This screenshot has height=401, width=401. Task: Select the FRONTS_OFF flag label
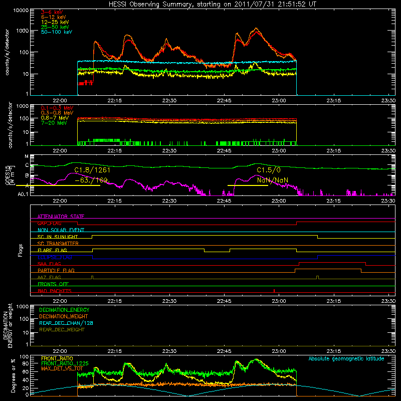[53, 284]
